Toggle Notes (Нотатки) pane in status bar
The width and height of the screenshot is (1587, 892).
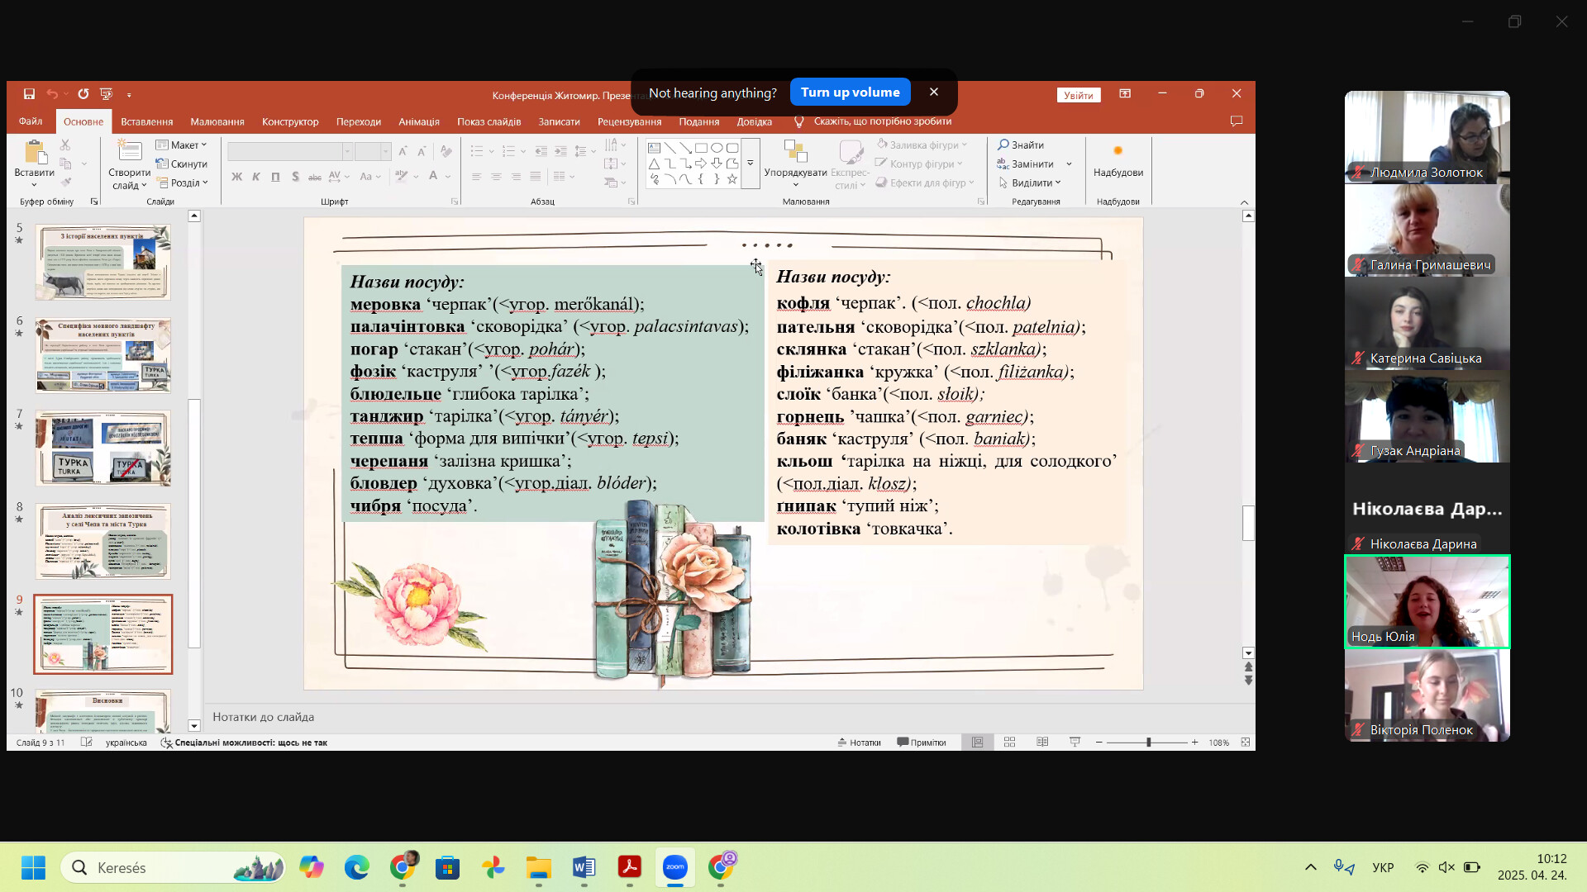point(860,743)
